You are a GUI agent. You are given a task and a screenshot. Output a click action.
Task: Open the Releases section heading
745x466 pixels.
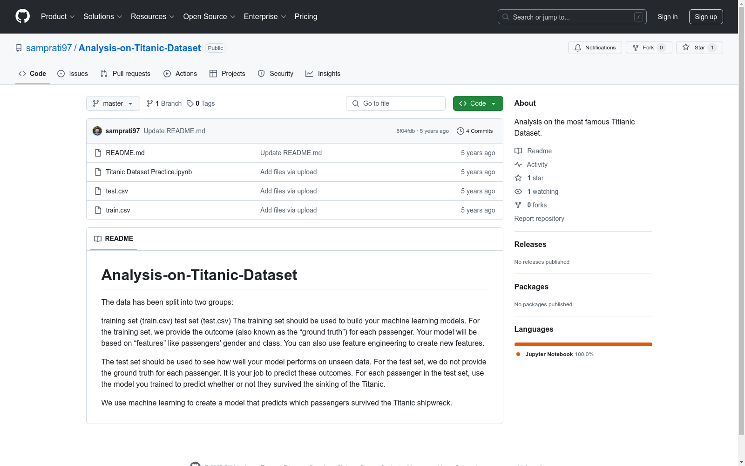530,244
